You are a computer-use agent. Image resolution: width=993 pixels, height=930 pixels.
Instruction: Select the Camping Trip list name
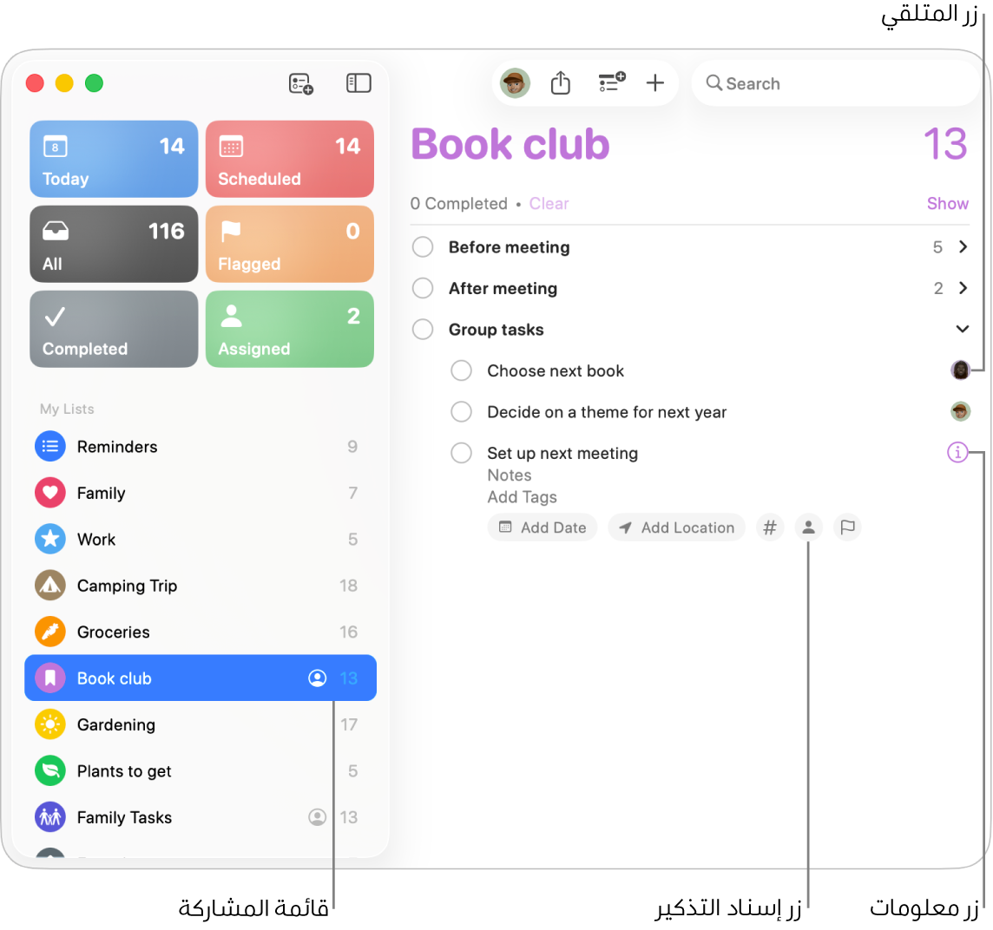click(x=128, y=586)
